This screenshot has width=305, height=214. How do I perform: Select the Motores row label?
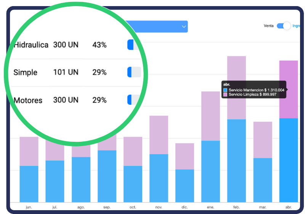(x=28, y=100)
